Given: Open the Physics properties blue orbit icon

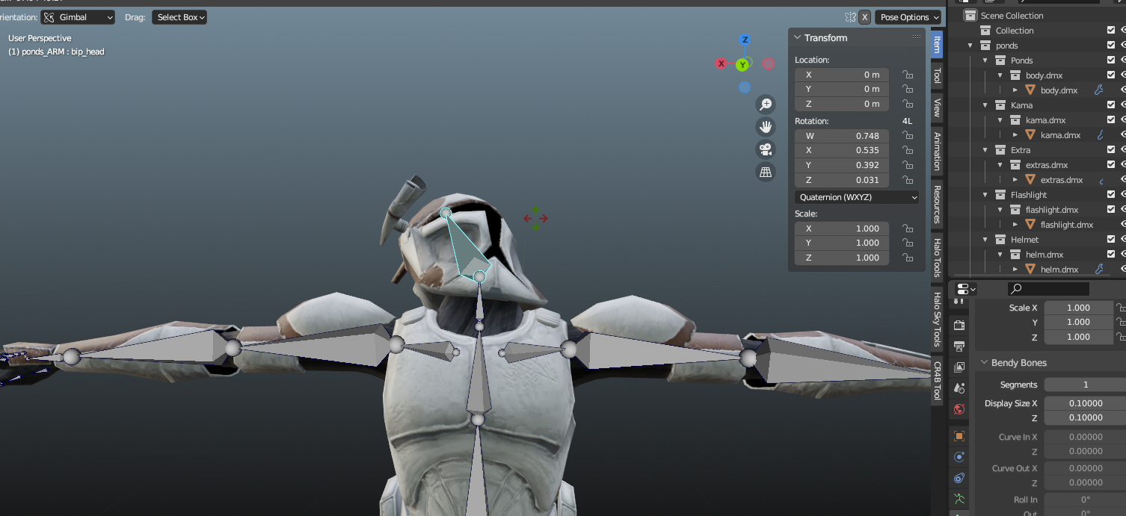Looking at the screenshot, I should tap(959, 456).
